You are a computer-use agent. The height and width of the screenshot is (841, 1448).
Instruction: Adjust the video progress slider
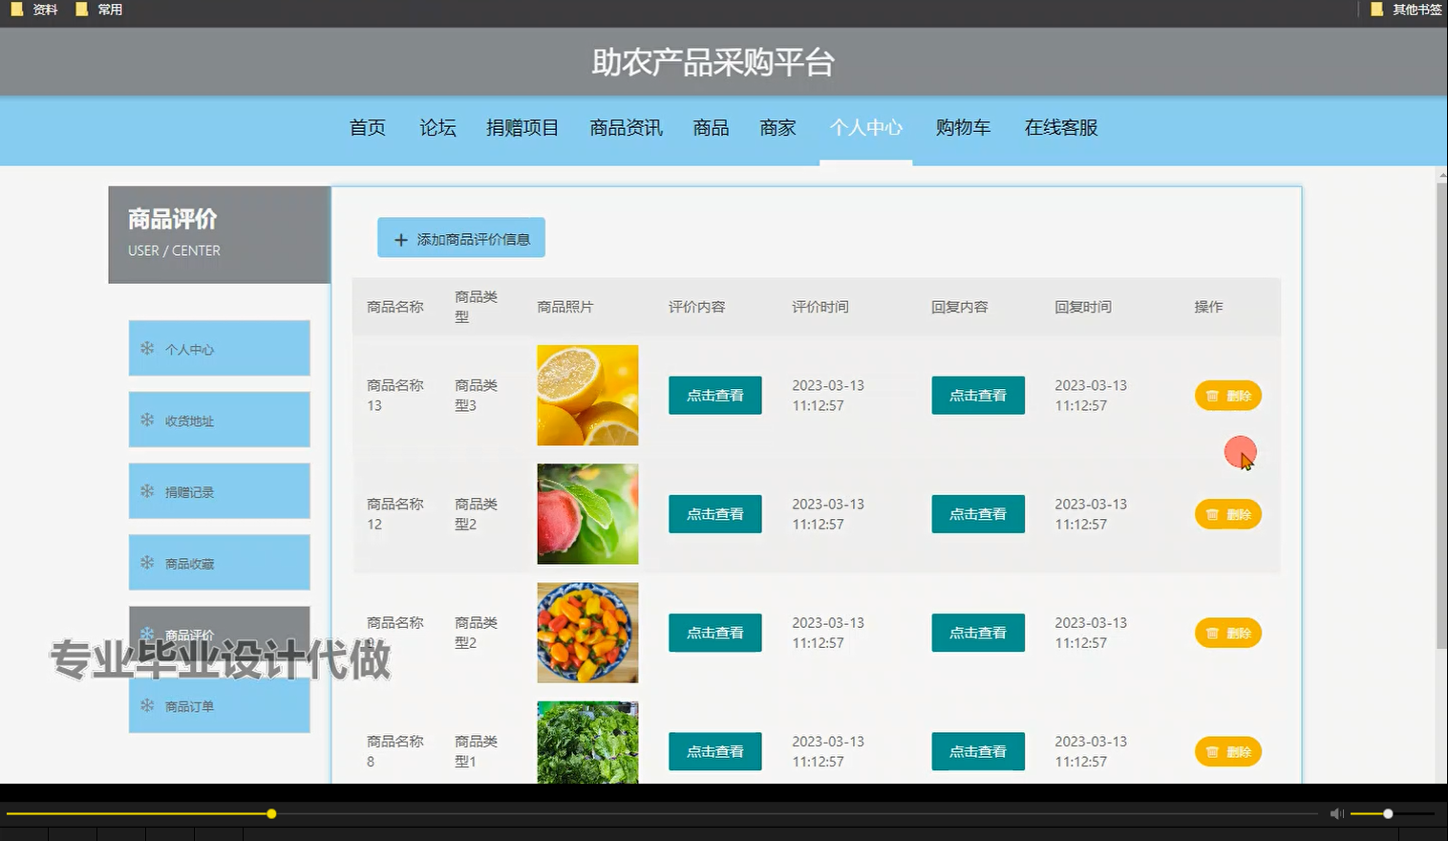(x=271, y=813)
